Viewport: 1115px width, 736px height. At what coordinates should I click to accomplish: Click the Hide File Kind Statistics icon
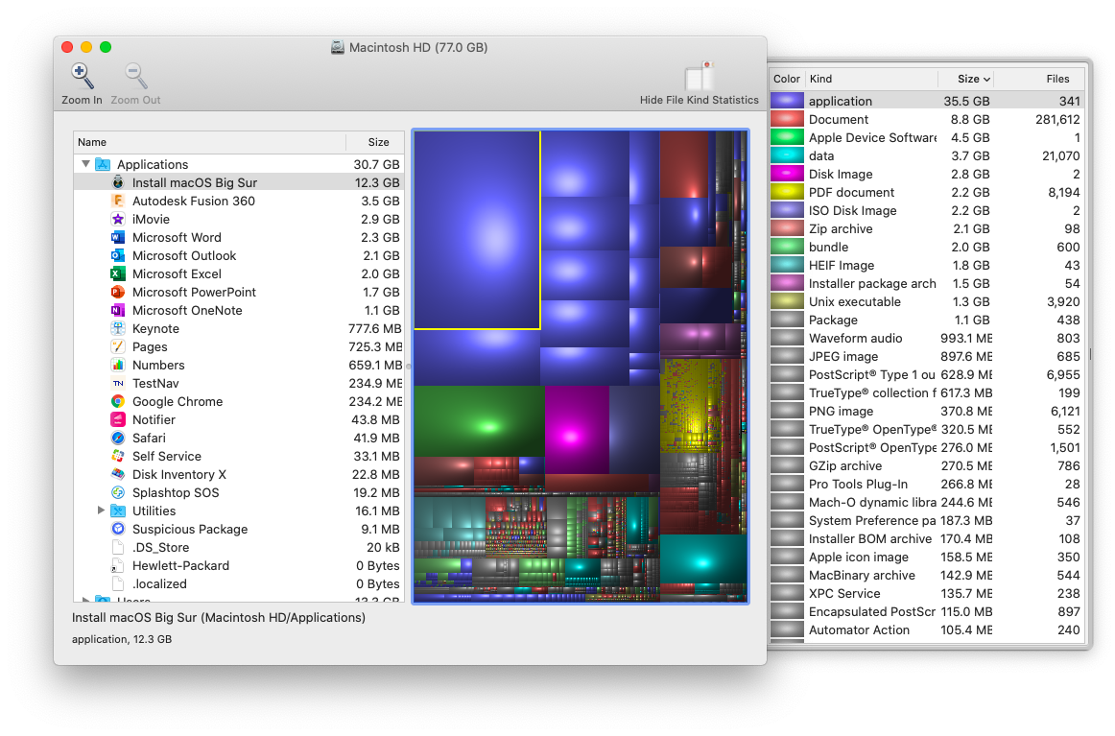[x=699, y=77]
